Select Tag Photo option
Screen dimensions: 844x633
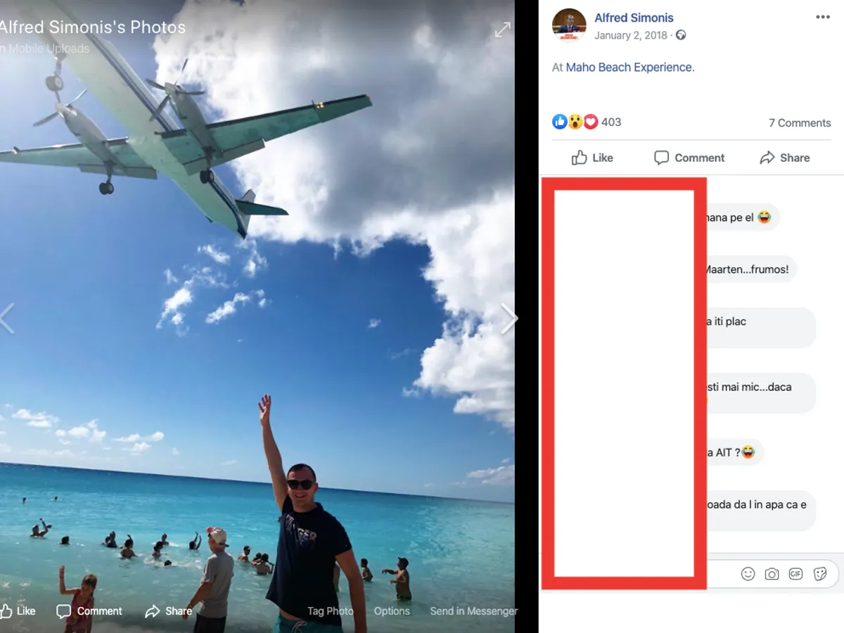pos(331,611)
